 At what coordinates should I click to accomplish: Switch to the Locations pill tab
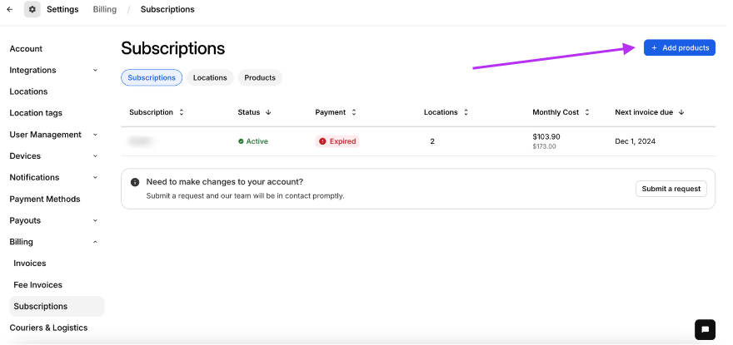210,78
